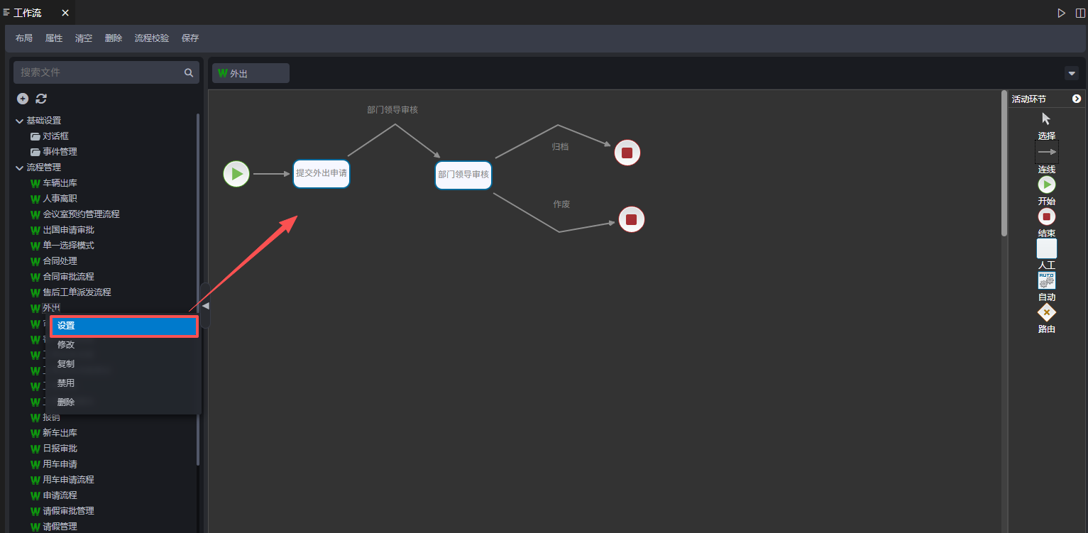Click 流程校验 in the toolbar

152,38
